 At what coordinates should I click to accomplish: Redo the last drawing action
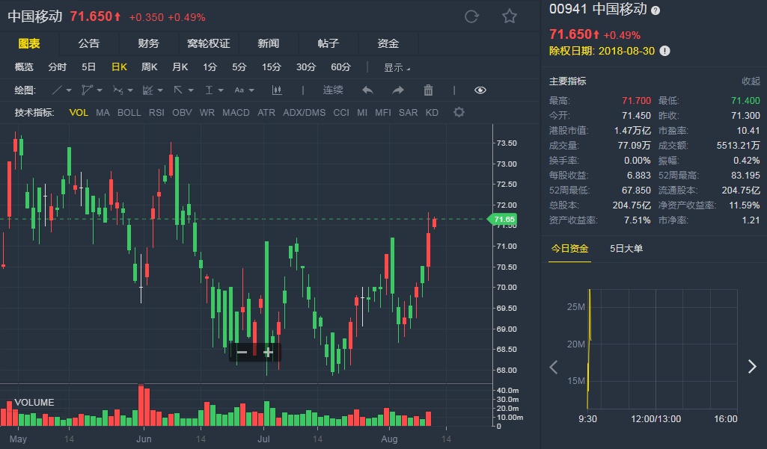tap(397, 90)
